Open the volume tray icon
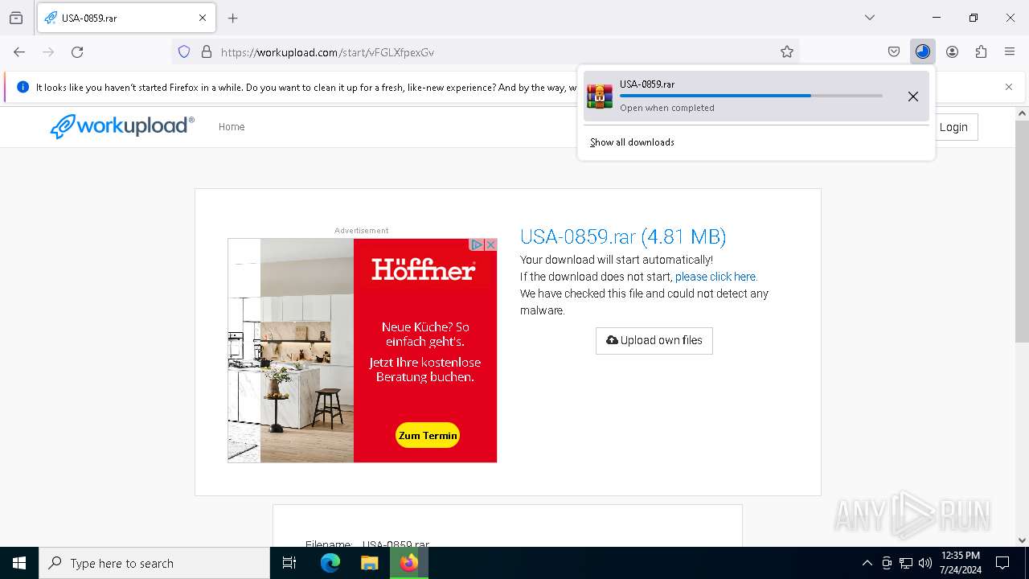The width and height of the screenshot is (1029, 579). pyautogui.click(x=925, y=563)
